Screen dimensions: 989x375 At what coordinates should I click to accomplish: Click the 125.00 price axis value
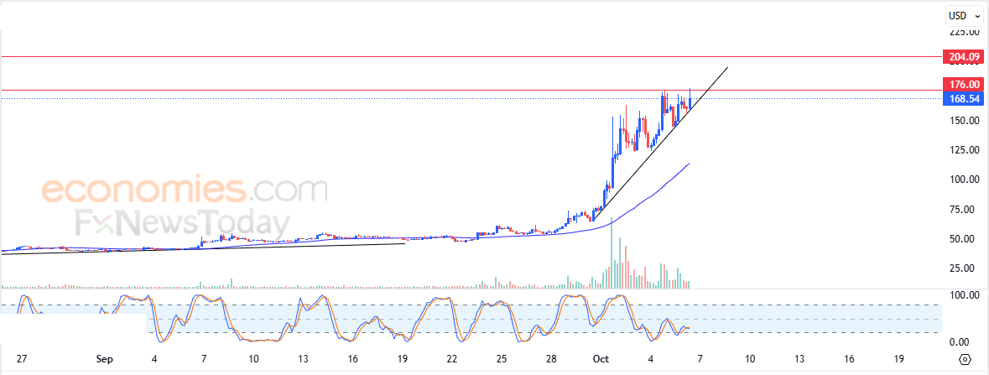pos(965,150)
